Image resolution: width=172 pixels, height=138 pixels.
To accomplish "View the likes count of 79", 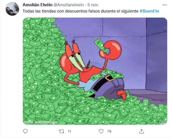I will [109, 131].
